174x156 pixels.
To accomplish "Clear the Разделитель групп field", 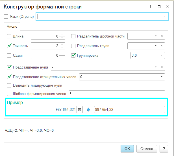I will (162, 46).
